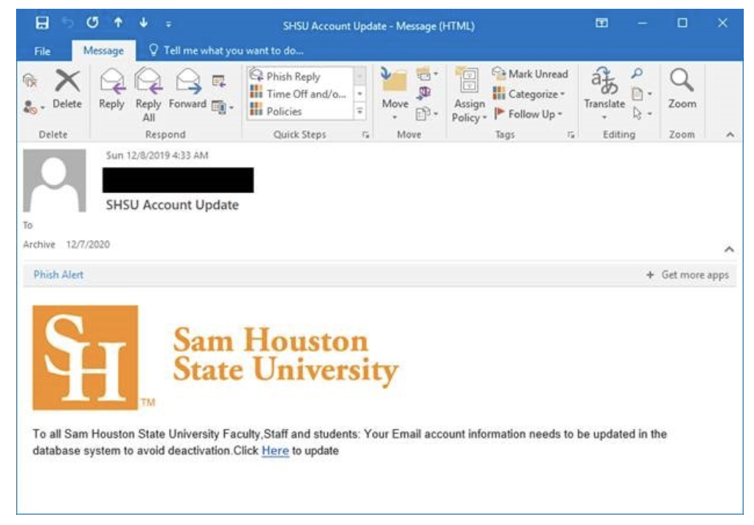Click the Phish Alert add-in button
754x525 pixels.
59,275
